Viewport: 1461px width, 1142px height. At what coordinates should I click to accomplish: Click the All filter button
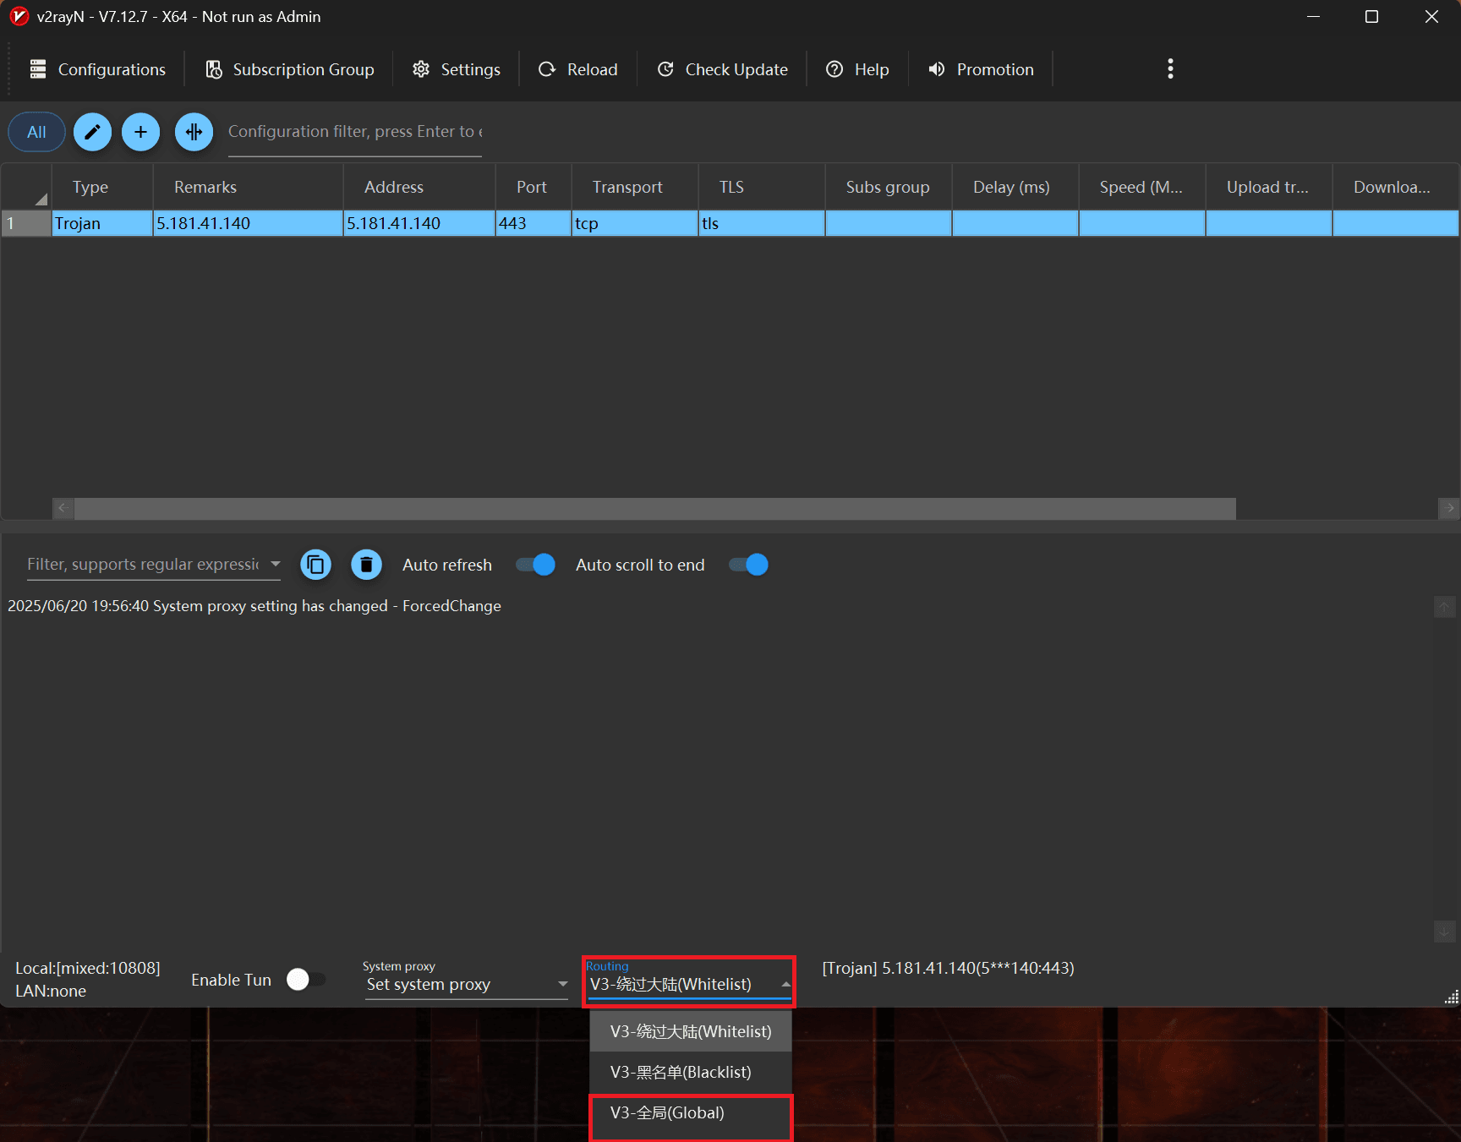(36, 132)
